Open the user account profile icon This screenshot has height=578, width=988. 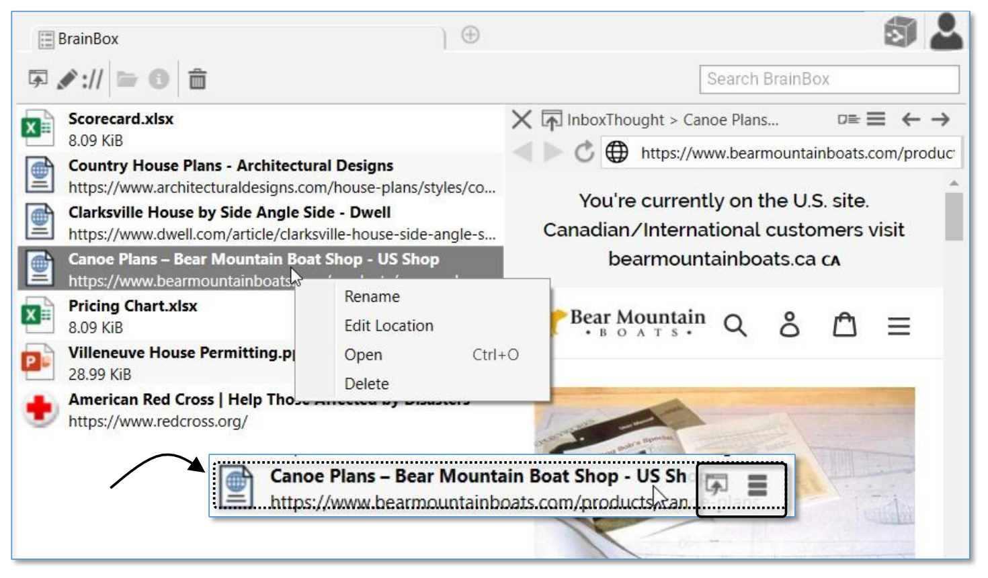click(x=946, y=32)
